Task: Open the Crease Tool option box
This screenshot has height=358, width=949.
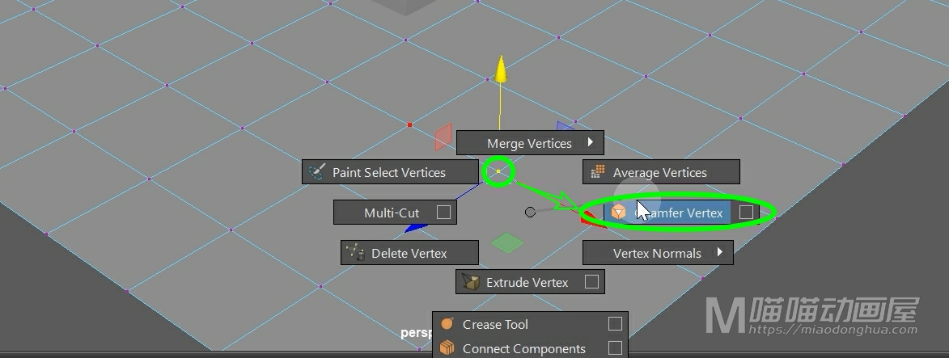Action: click(615, 324)
